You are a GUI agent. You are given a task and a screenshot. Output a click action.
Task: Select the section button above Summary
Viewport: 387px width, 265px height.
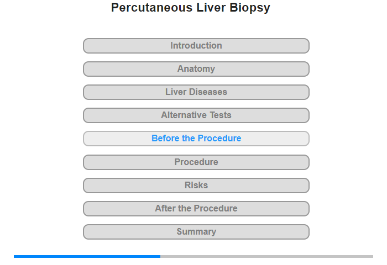(x=196, y=209)
